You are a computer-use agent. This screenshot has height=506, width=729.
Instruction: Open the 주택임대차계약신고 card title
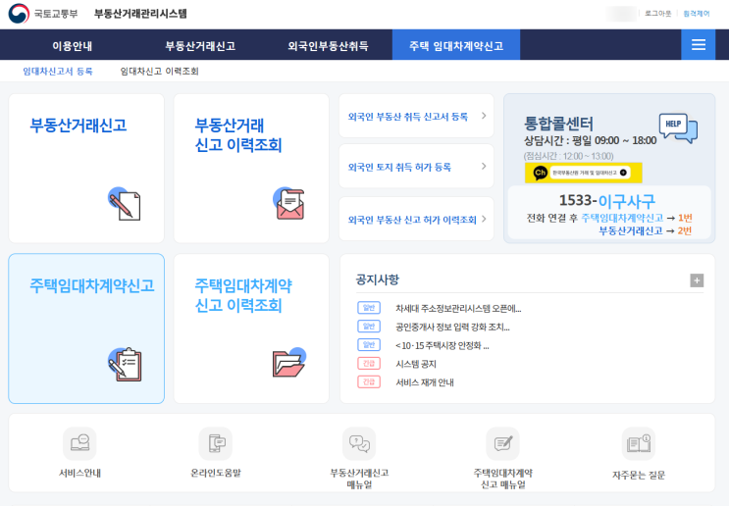(92, 285)
